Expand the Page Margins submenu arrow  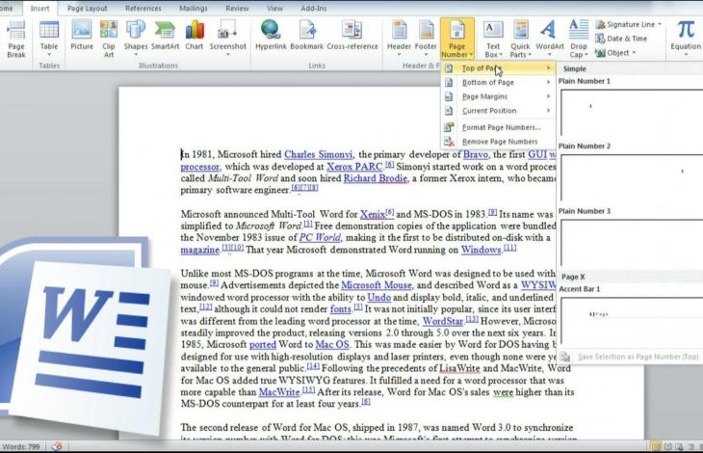point(548,96)
